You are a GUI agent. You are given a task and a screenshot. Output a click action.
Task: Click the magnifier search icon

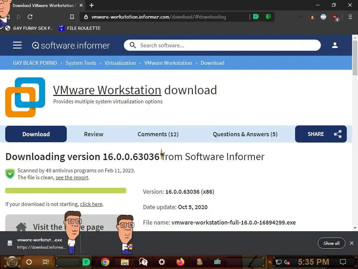point(133,45)
